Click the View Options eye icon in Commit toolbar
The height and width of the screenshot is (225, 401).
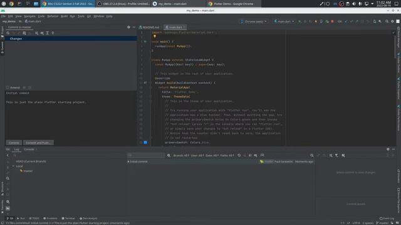click(x=42, y=33)
